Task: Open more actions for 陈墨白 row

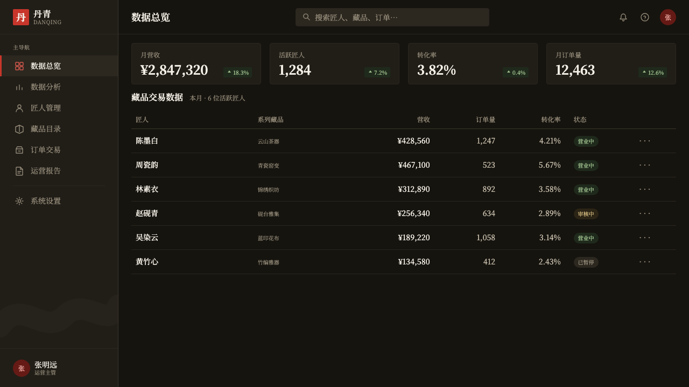Action: 645,141
